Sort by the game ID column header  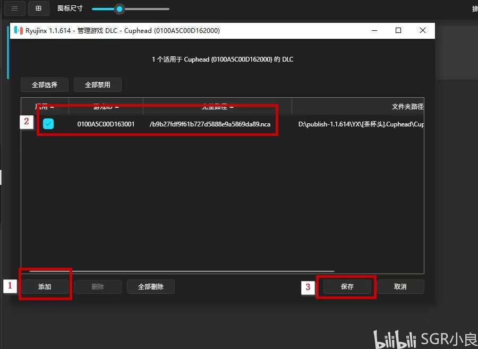(106, 106)
